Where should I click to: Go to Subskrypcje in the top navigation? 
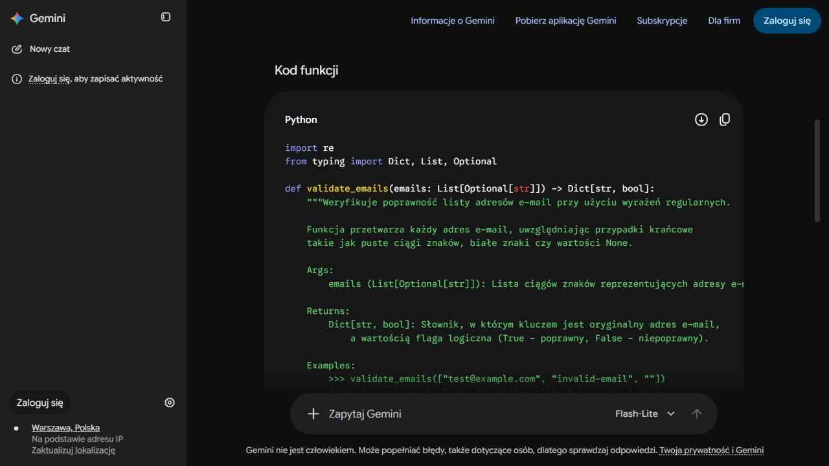(662, 21)
